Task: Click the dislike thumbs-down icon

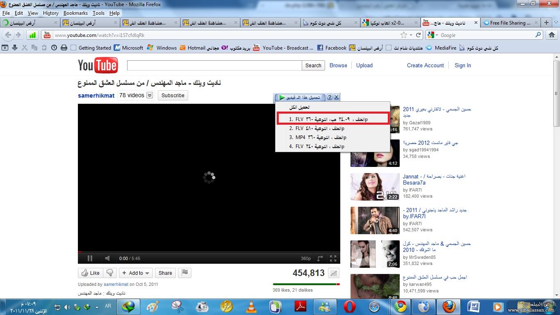Action: (110, 273)
